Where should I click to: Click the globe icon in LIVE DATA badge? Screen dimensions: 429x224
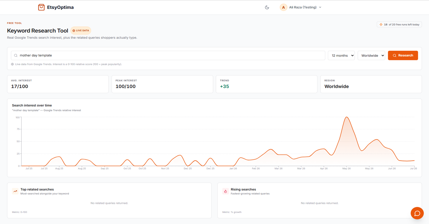[x=74, y=31]
